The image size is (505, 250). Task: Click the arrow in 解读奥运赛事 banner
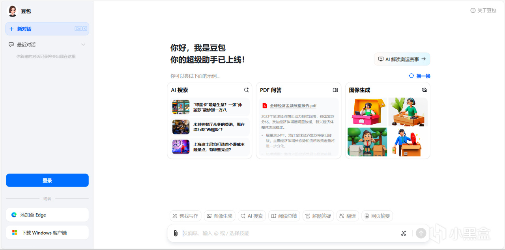pyautogui.click(x=423, y=59)
